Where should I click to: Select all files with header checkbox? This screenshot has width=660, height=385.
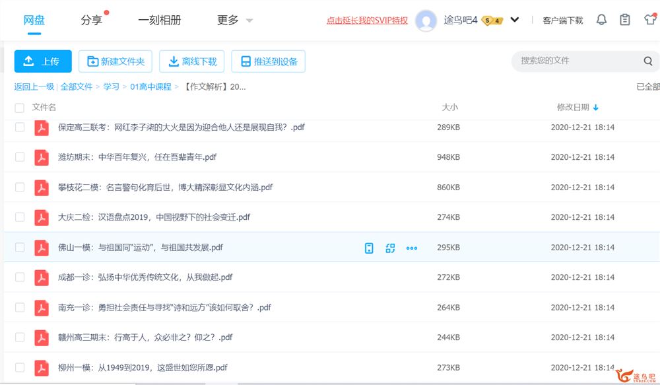pos(19,108)
